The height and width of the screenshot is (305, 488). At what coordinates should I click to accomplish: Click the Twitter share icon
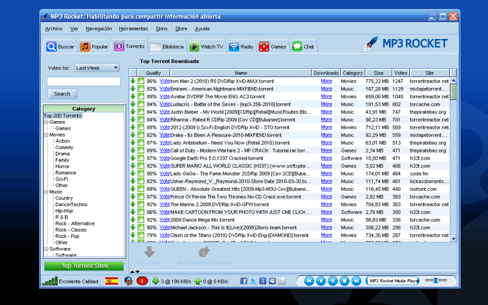tap(253, 281)
